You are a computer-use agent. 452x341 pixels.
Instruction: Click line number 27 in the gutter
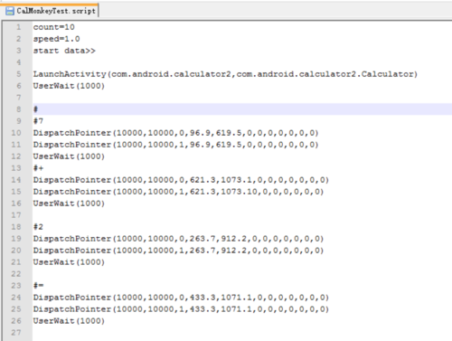16,333
